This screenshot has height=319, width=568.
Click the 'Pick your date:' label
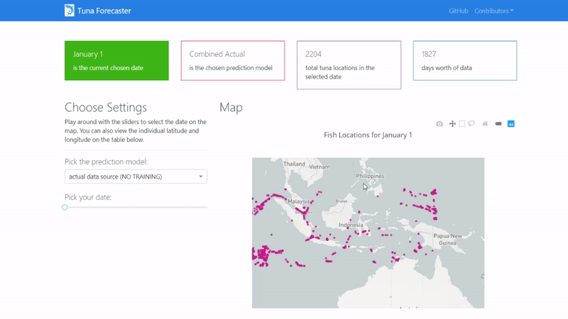[88, 197]
